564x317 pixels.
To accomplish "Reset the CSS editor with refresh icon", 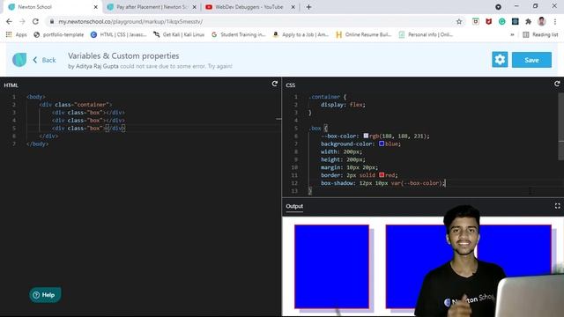I will (x=557, y=84).
